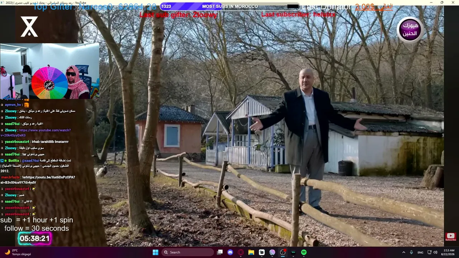
Task: Open the weather widget showing 21°C
Action: point(18,252)
